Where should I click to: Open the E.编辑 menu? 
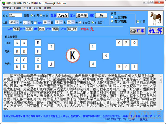[x=18, y=8]
